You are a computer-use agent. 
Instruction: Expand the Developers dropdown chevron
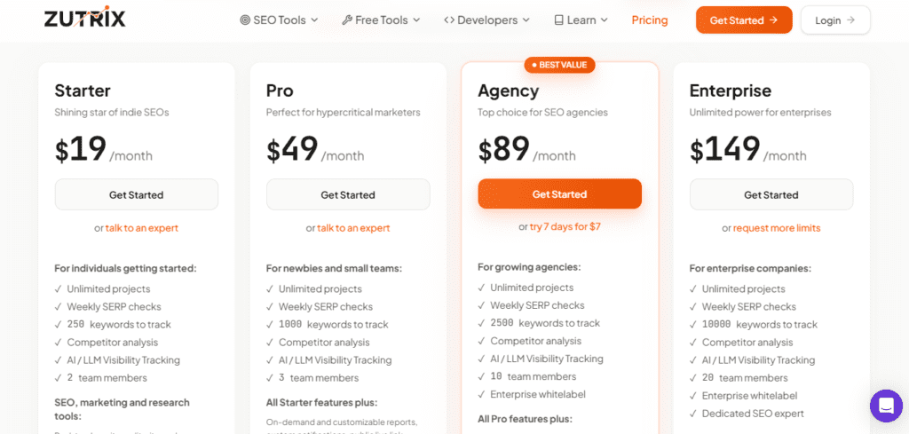(526, 20)
